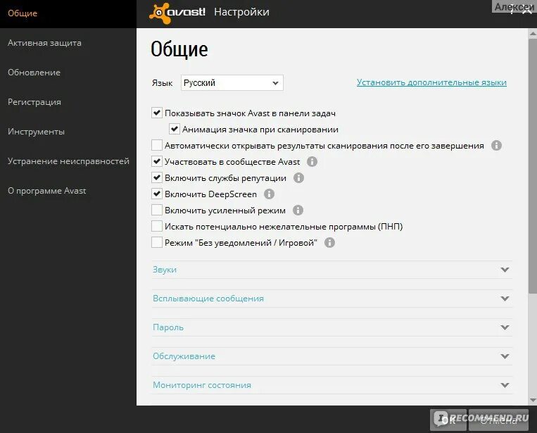Click info icon beside reputation services option

tap(298, 178)
